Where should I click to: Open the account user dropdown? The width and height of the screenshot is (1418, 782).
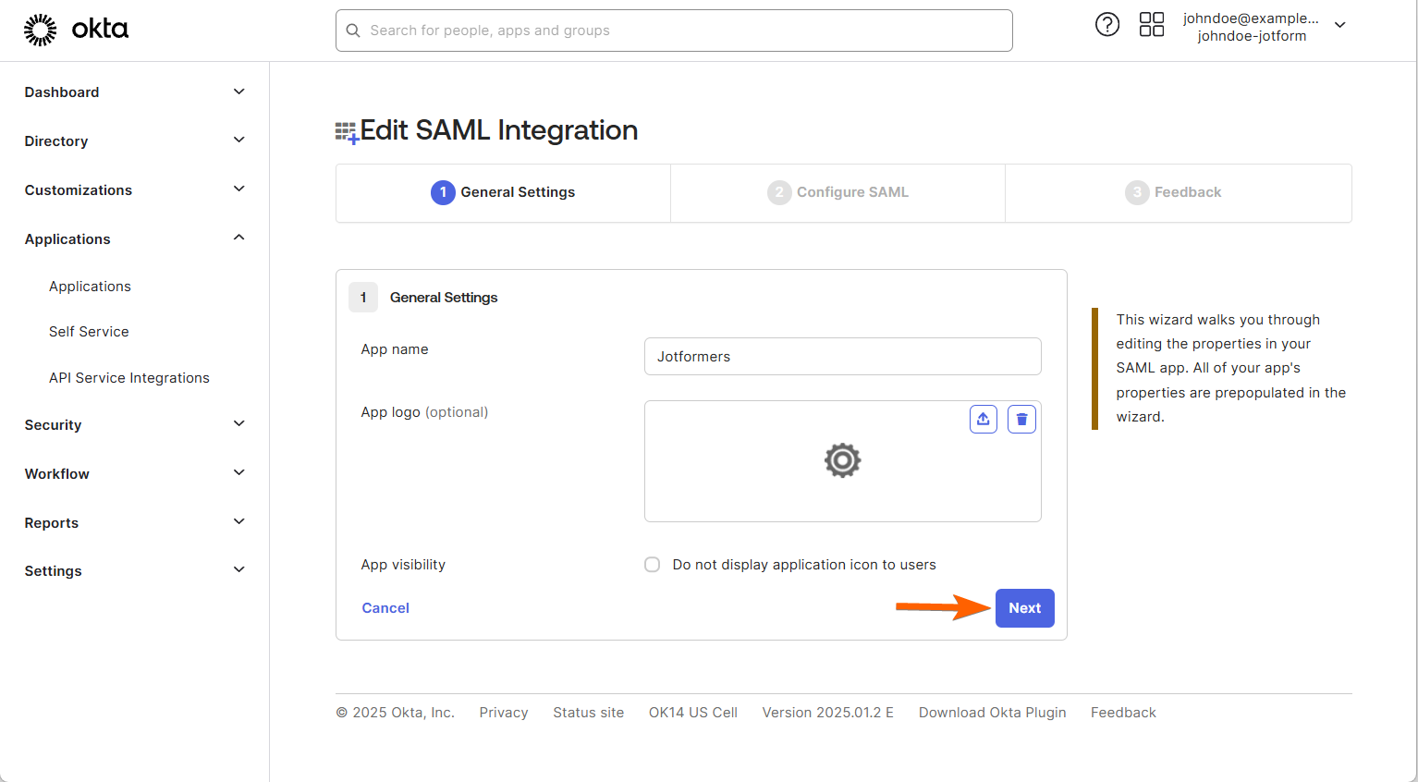(1339, 26)
